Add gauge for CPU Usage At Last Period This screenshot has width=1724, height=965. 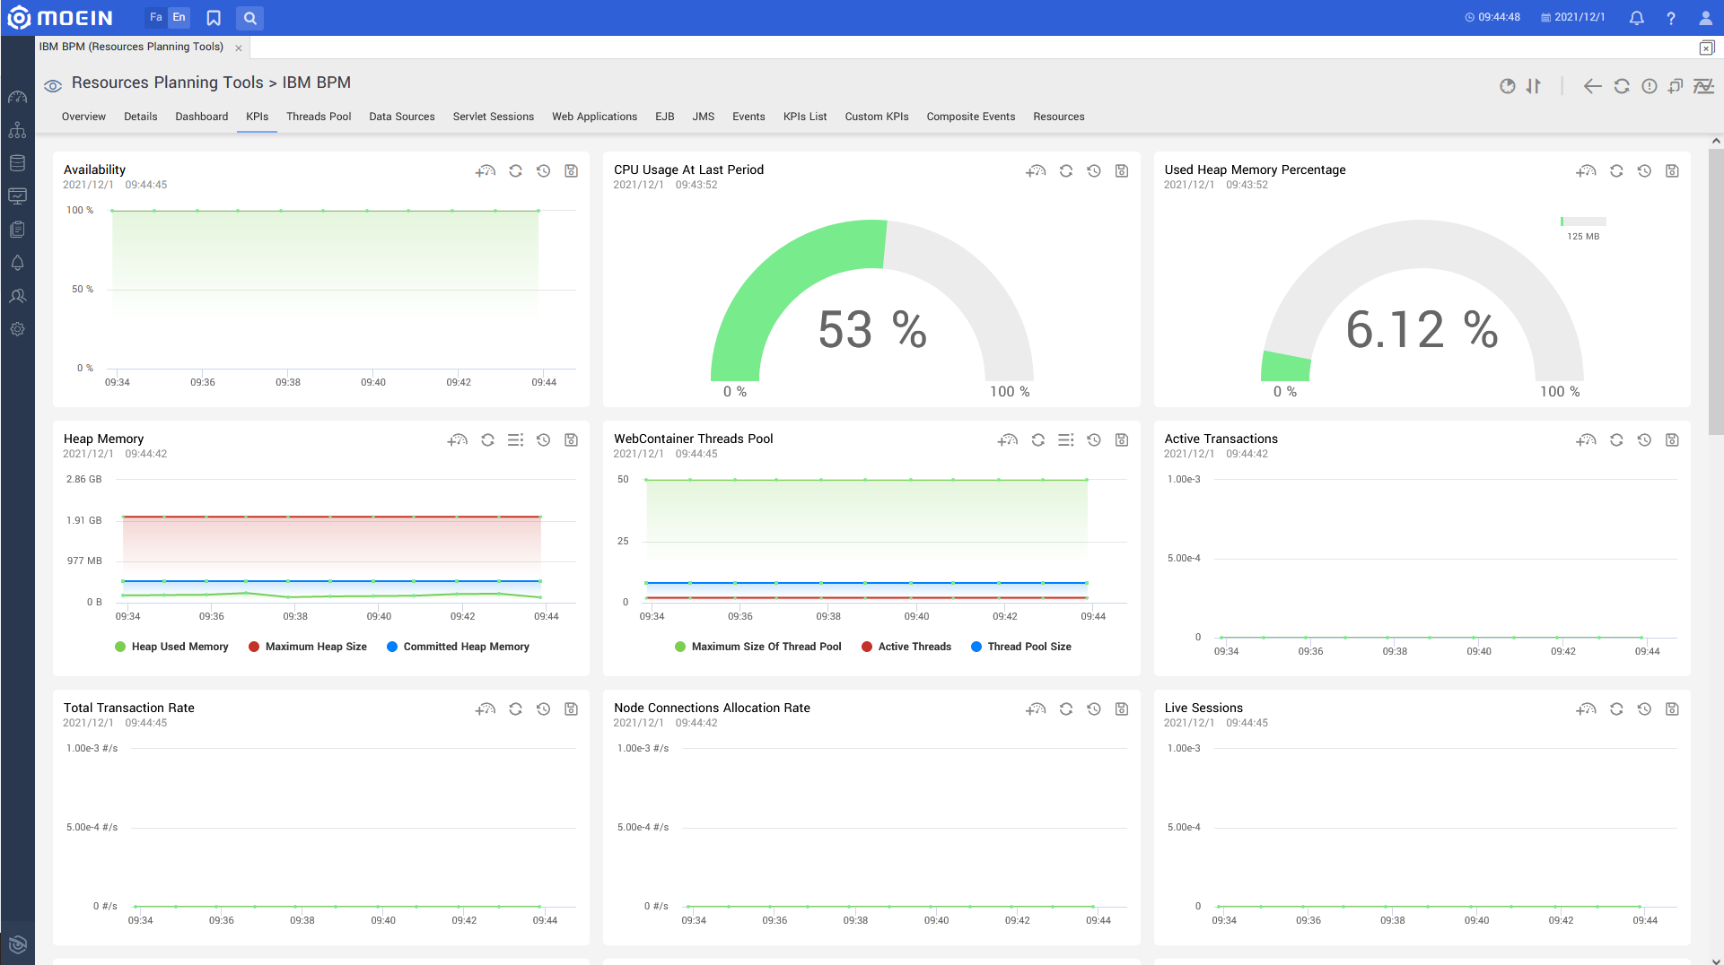[x=1036, y=171]
